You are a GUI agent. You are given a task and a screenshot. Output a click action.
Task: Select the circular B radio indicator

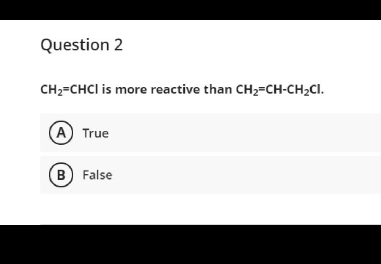tap(60, 175)
